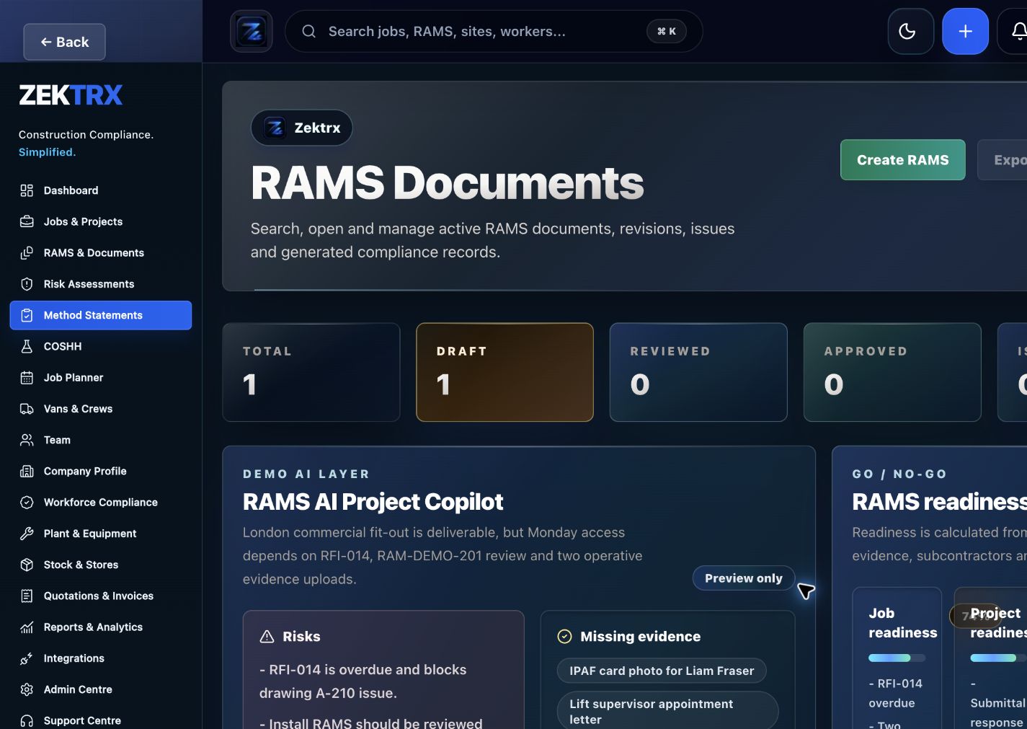Viewport: 1027px width, 729px height.
Task: Click the Quotations & Invoices document icon
Action: [x=27, y=596]
